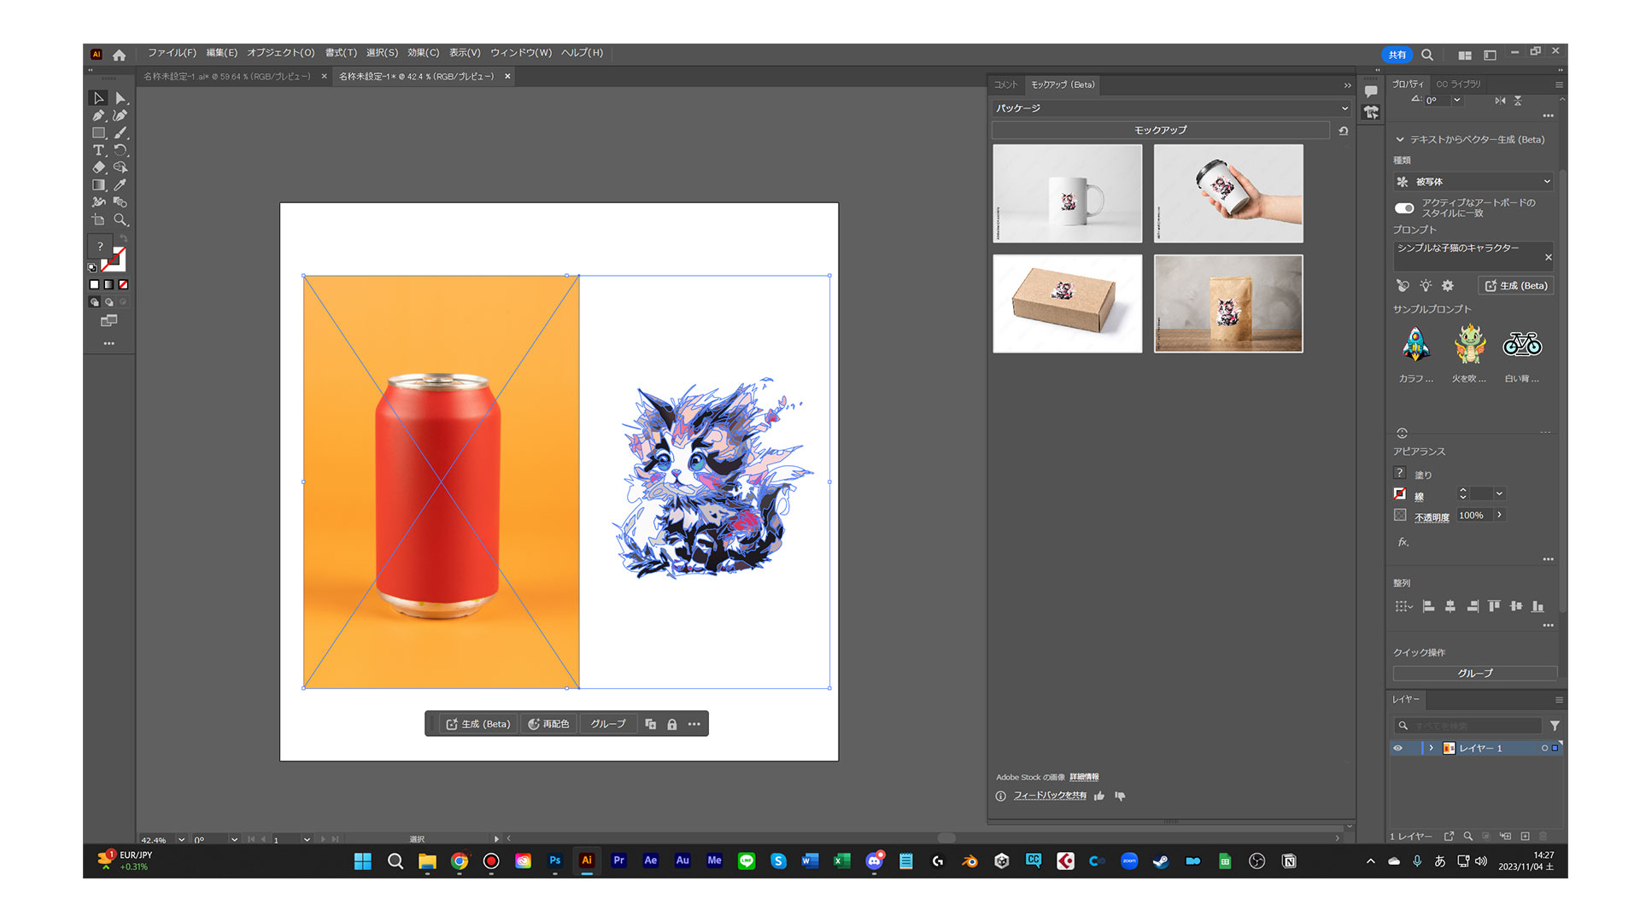Image resolution: width=1640 pixels, height=922 pixels.
Task: Select the Pen tool
Action: point(98,115)
